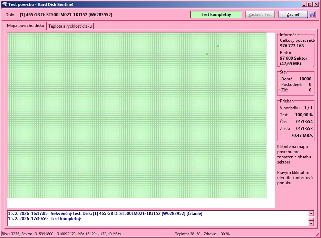321x238 pixels.
Task: Maximize the Test povrchu window
Action: 310,4
